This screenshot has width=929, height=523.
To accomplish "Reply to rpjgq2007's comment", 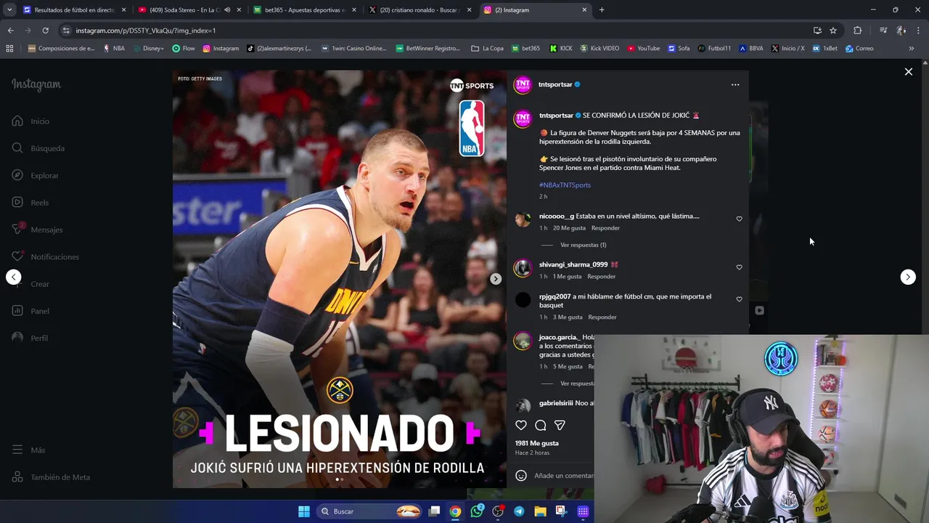I will coord(602,317).
